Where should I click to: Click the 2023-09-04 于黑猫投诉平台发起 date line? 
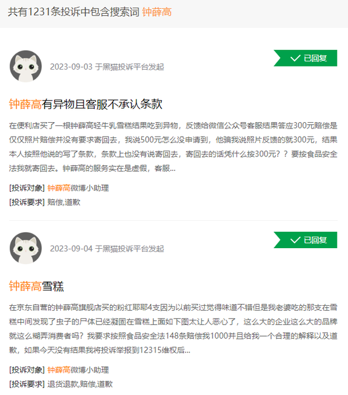point(107,249)
